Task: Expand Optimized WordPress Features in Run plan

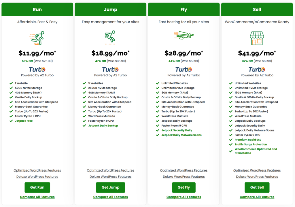Action: click(x=37, y=170)
